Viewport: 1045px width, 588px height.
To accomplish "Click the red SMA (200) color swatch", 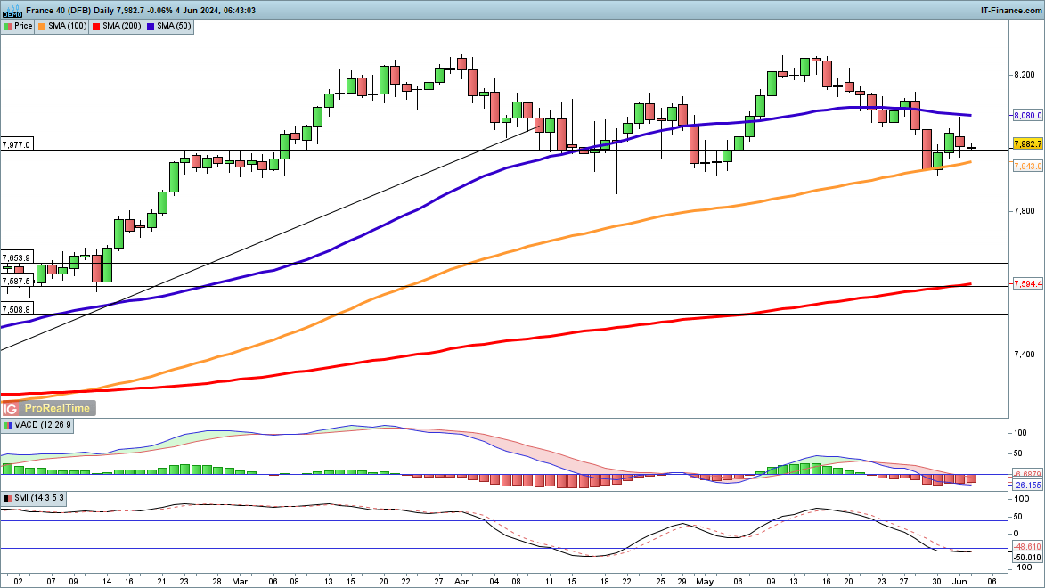I will click(96, 27).
